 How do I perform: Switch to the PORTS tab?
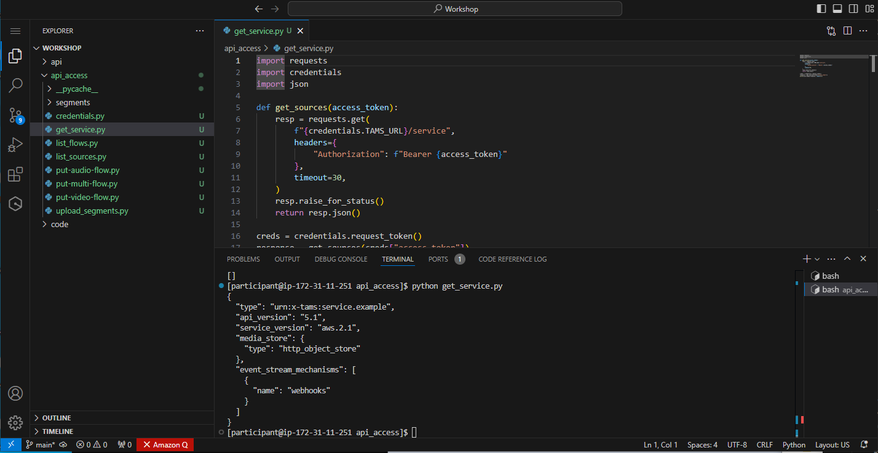click(x=438, y=259)
